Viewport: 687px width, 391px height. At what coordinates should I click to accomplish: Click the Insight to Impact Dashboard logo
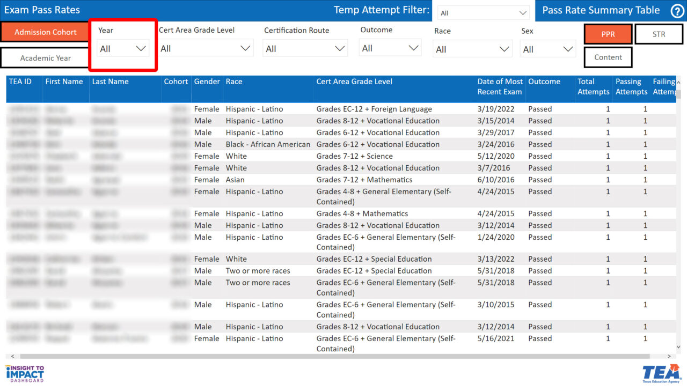pyautogui.click(x=25, y=373)
